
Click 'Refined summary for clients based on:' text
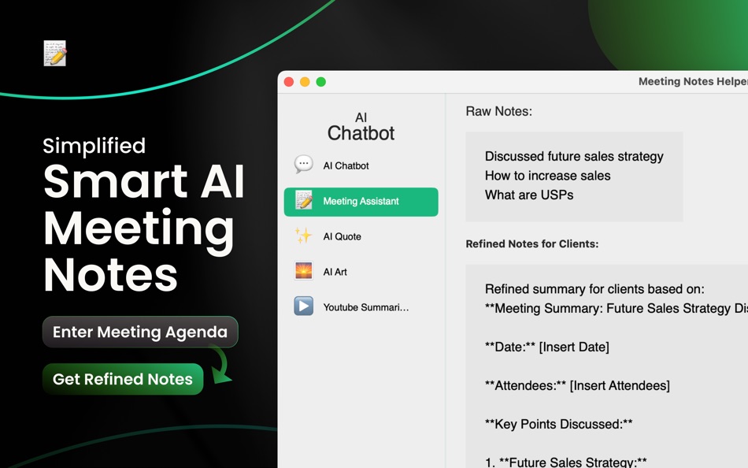594,289
